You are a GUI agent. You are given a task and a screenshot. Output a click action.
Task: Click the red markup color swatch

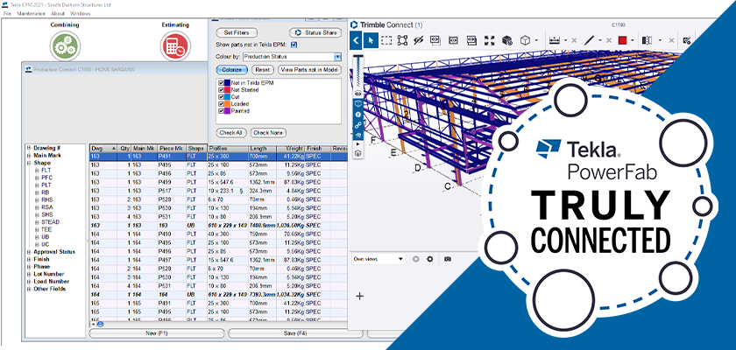[x=622, y=41]
